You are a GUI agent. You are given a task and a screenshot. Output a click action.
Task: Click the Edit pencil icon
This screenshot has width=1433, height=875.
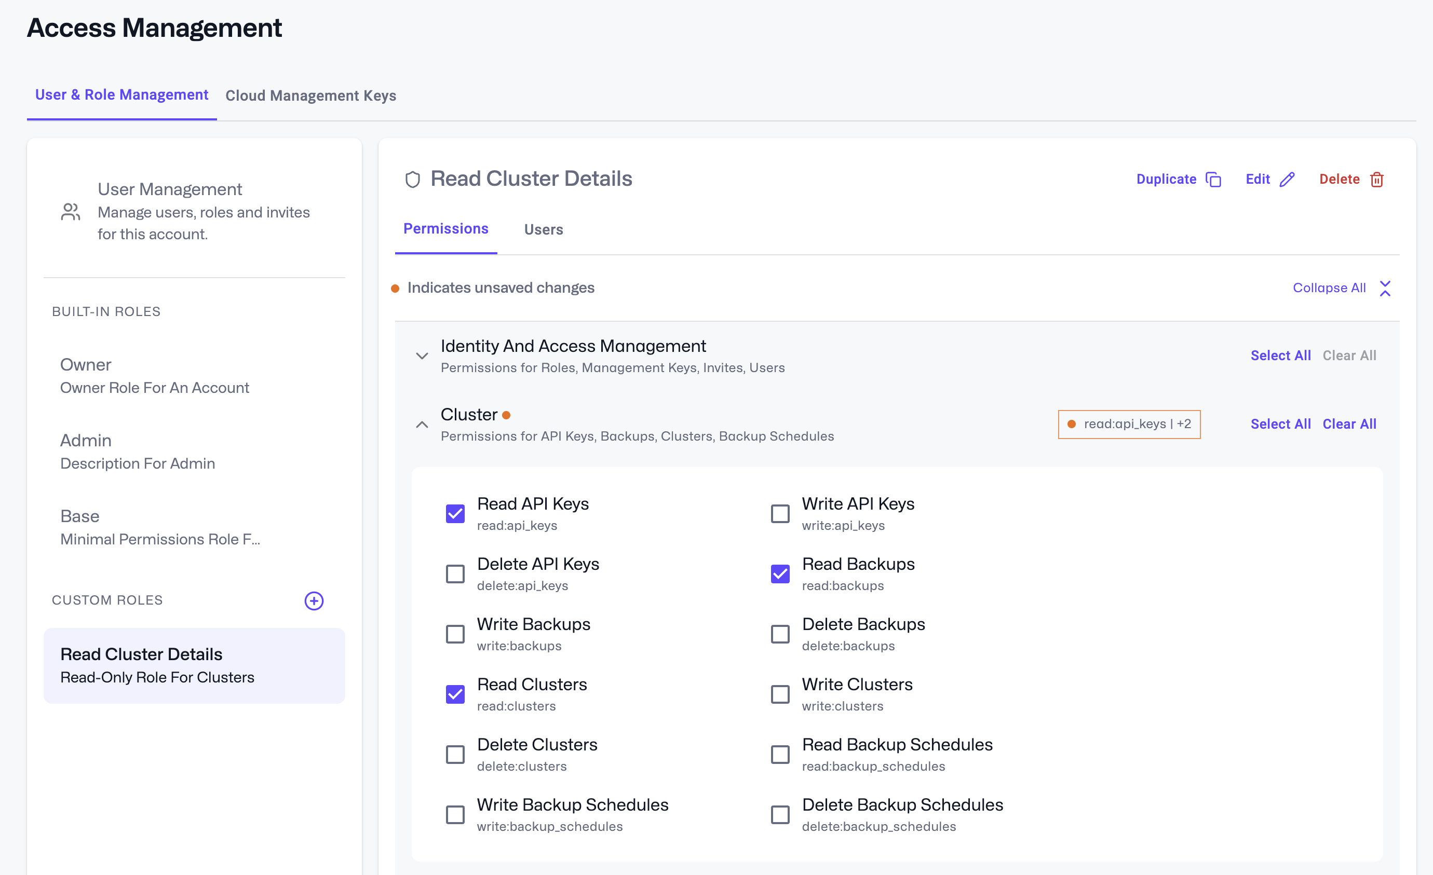click(x=1287, y=180)
